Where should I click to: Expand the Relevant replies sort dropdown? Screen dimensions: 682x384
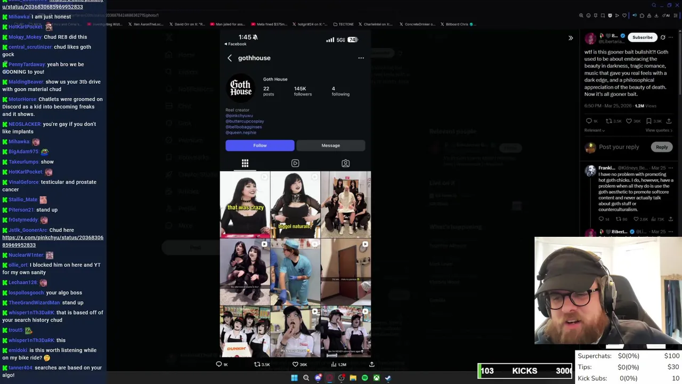595,130
